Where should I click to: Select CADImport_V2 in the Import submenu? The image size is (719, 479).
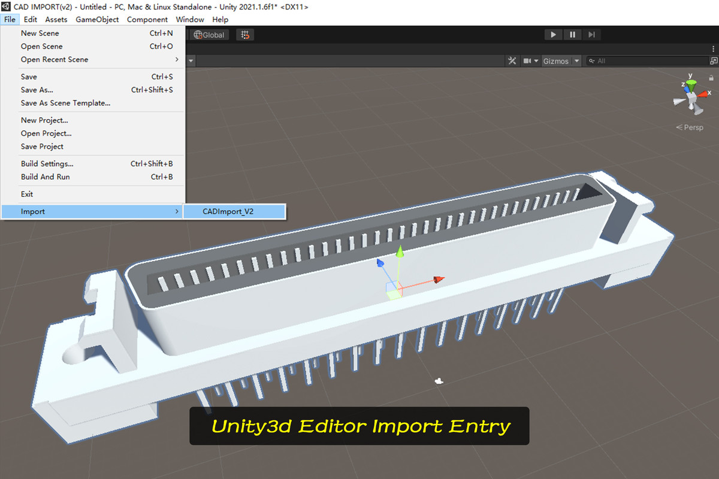(234, 211)
